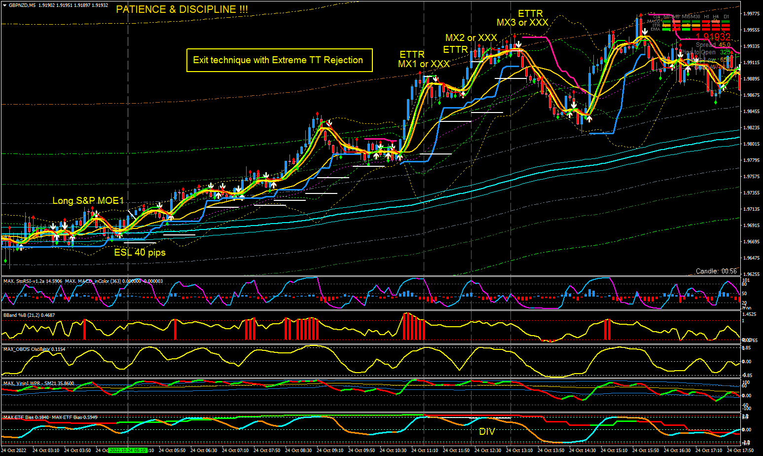
Task: Click the 'DIV' label in bottom indicator
Action: (487, 432)
